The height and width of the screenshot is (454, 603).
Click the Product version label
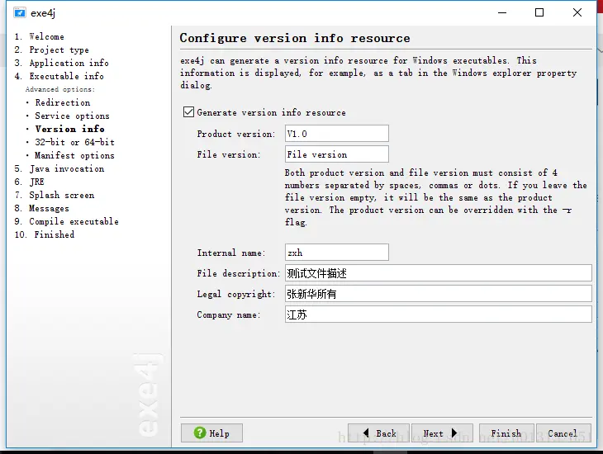click(x=236, y=134)
